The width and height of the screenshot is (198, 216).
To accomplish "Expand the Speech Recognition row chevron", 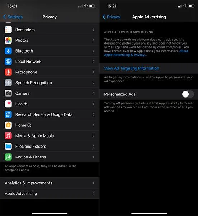I will (94, 83).
